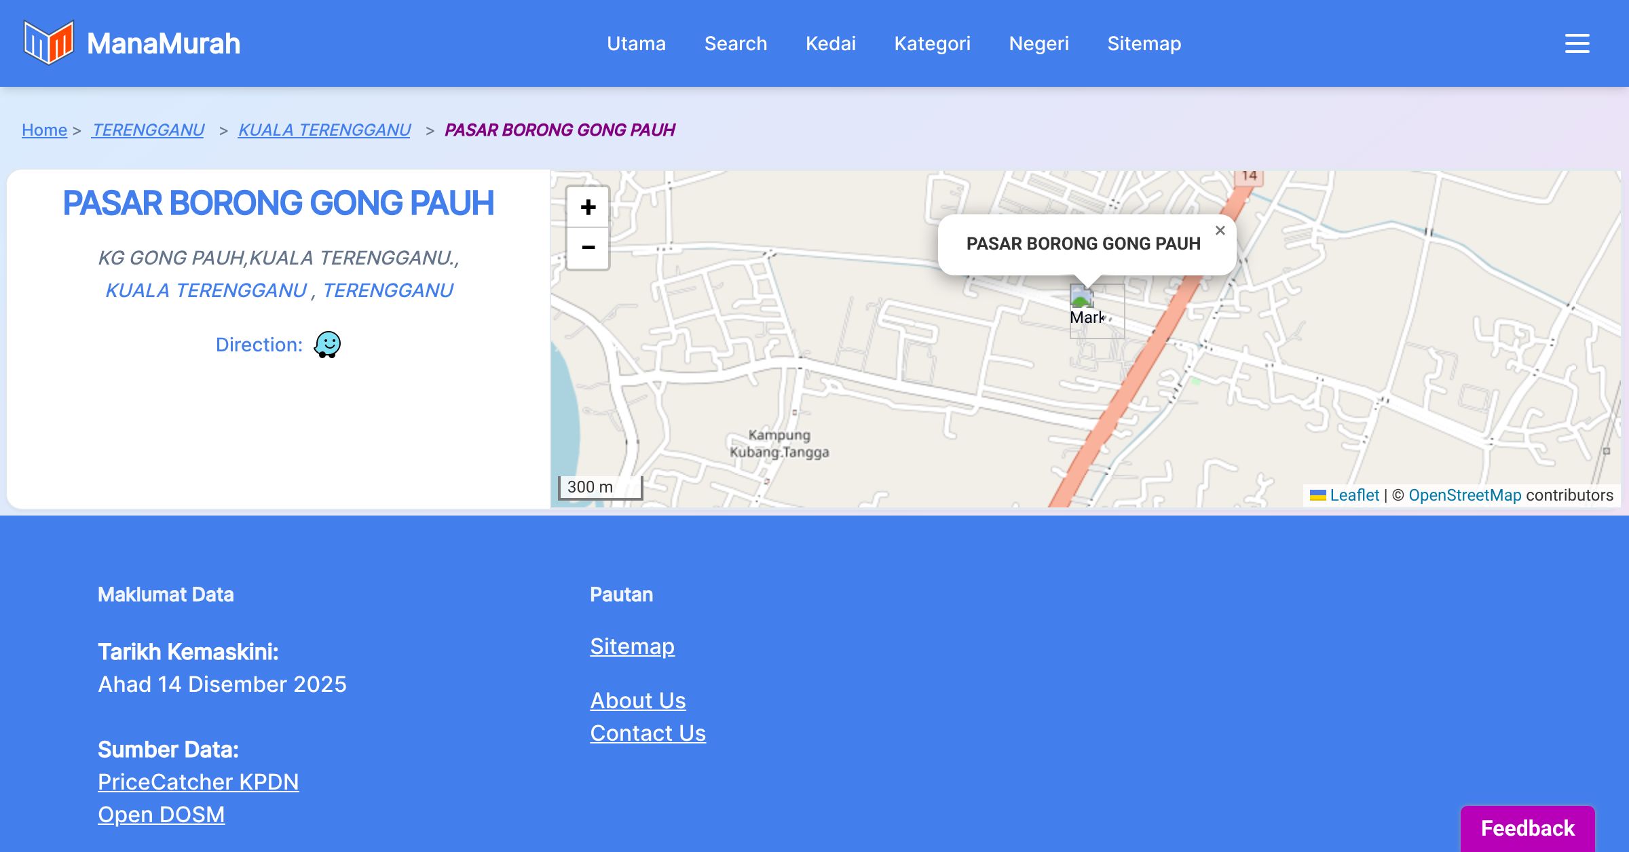Click Home breadcrumb link
This screenshot has width=1629, height=852.
click(x=44, y=130)
